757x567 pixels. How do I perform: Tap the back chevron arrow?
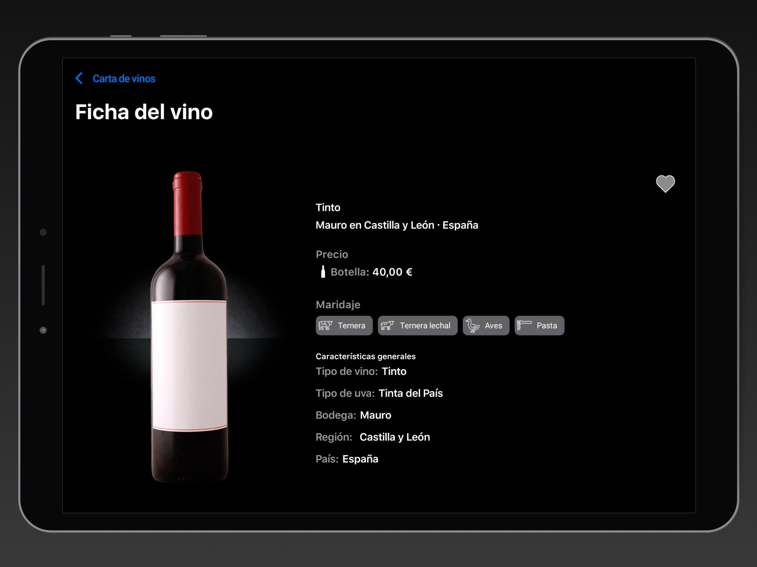coord(79,78)
